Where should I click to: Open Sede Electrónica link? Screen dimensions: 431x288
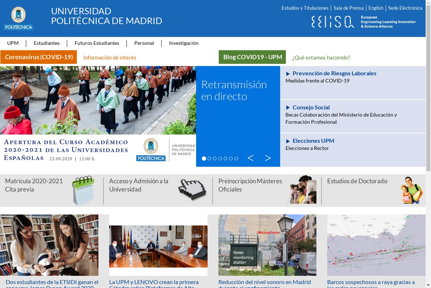click(405, 8)
